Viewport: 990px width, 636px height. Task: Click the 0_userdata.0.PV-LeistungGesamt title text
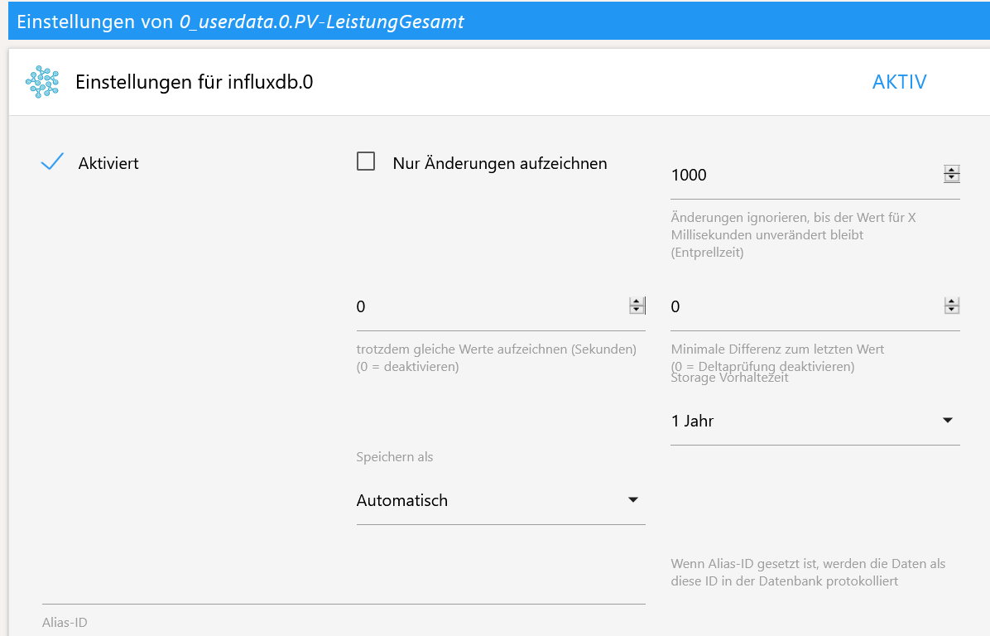pyautogui.click(x=322, y=22)
